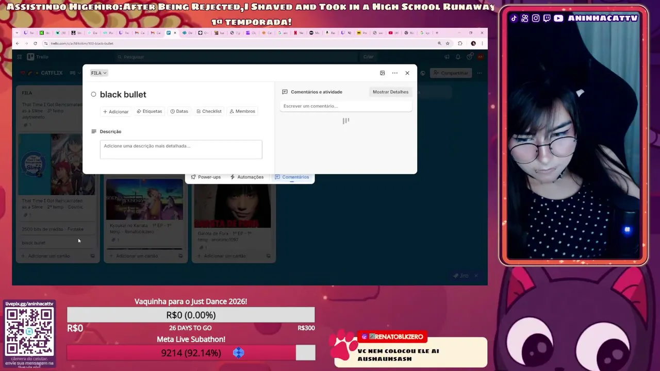
Task: Open Slime 2º temp card cover thumbnail
Action: point(57,165)
